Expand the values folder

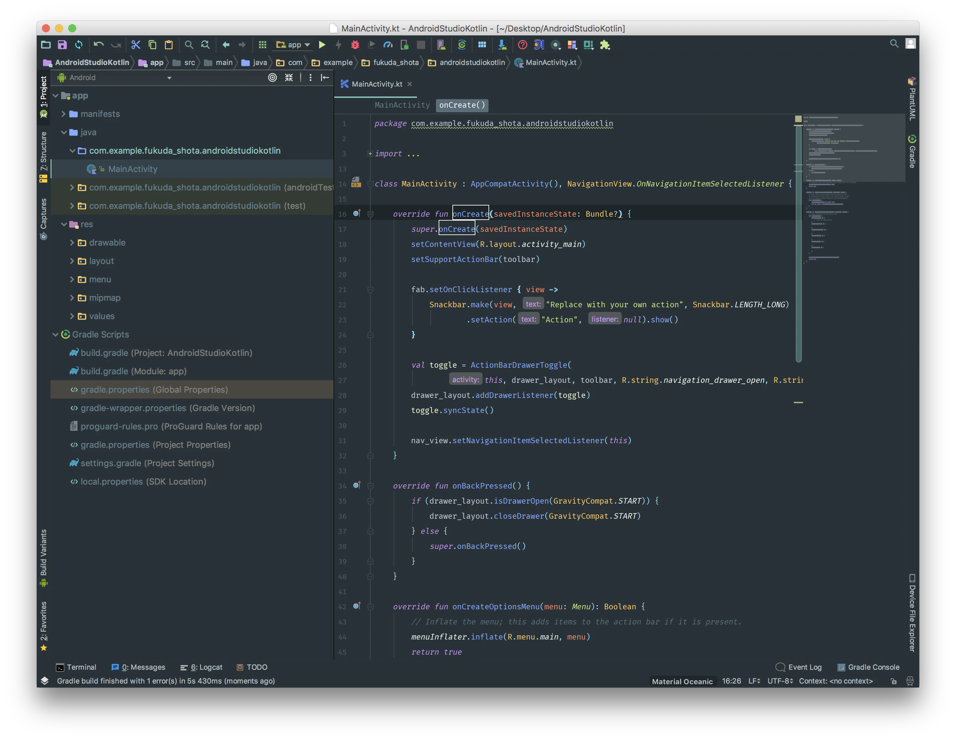pyautogui.click(x=72, y=316)
